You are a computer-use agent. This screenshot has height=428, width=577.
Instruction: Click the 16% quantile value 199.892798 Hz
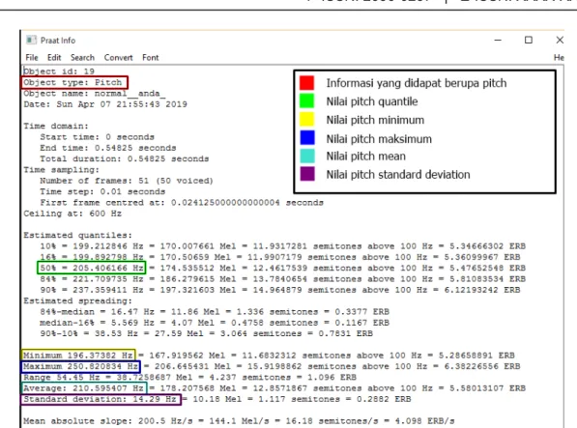pos(108,257)
